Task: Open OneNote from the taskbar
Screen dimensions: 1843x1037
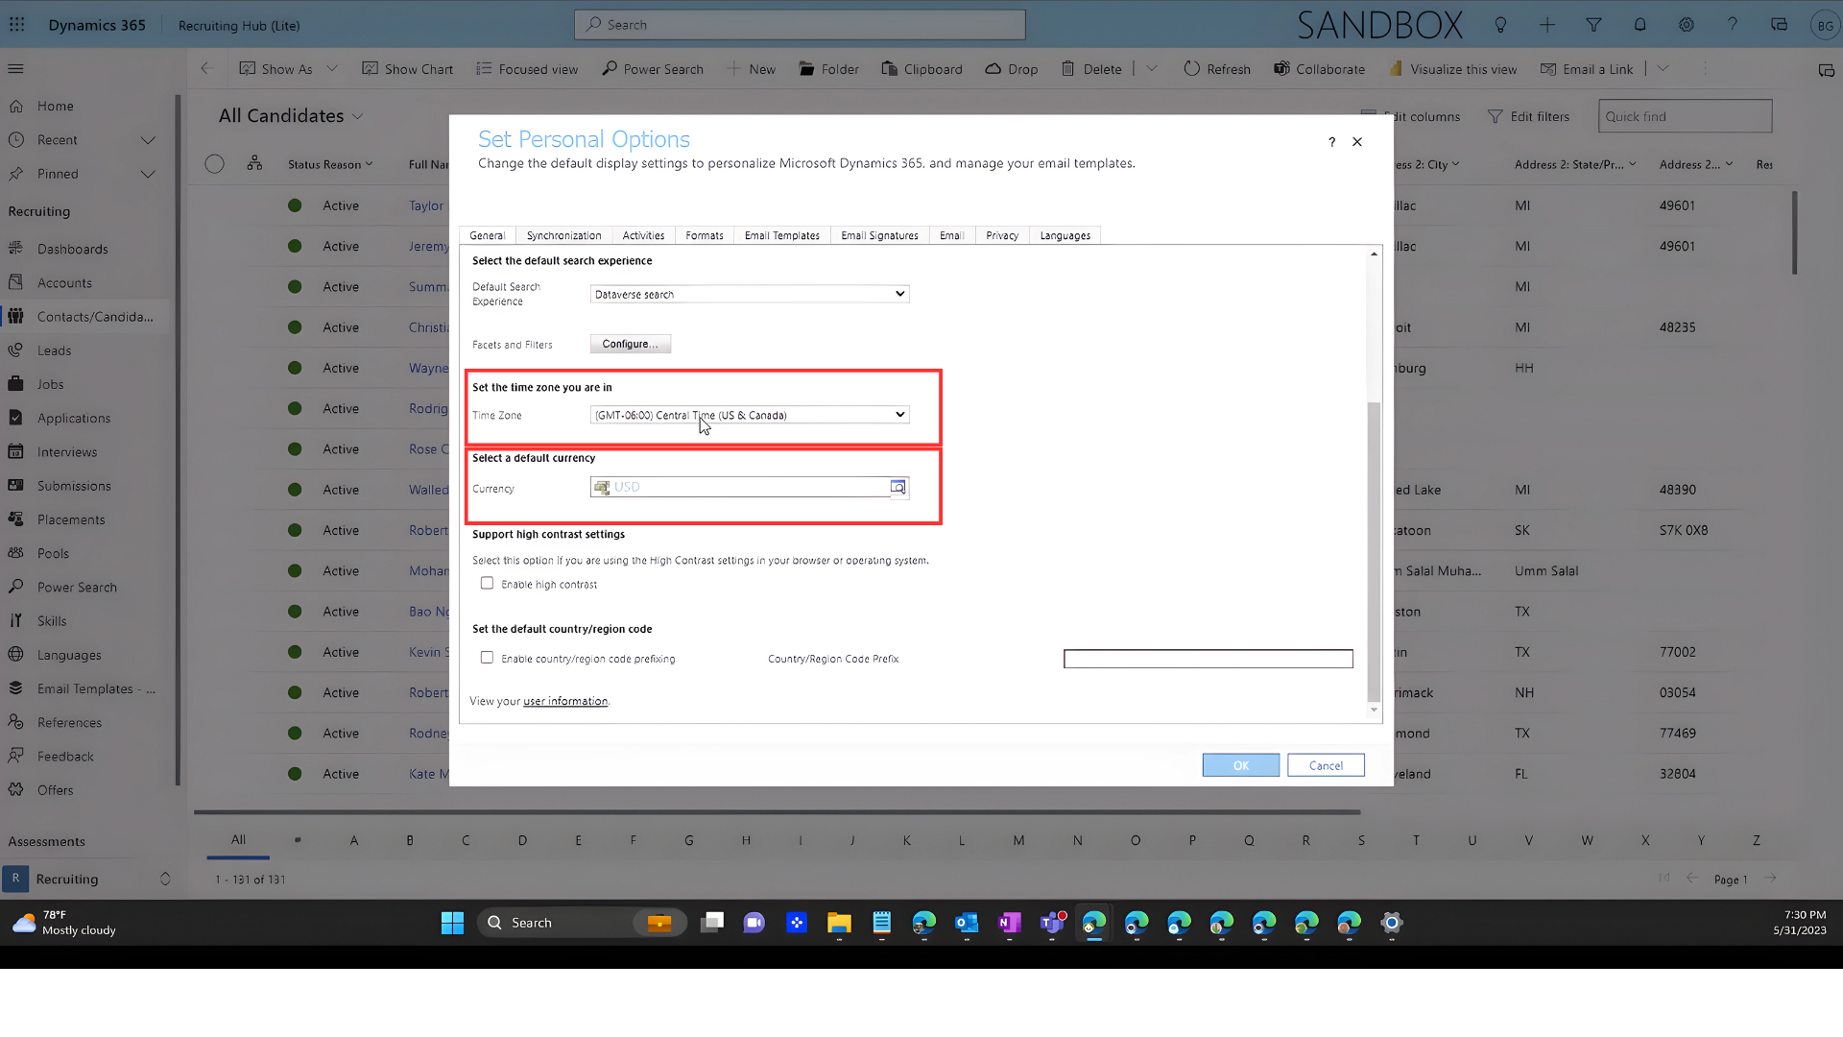Action: coord(1009,923)
